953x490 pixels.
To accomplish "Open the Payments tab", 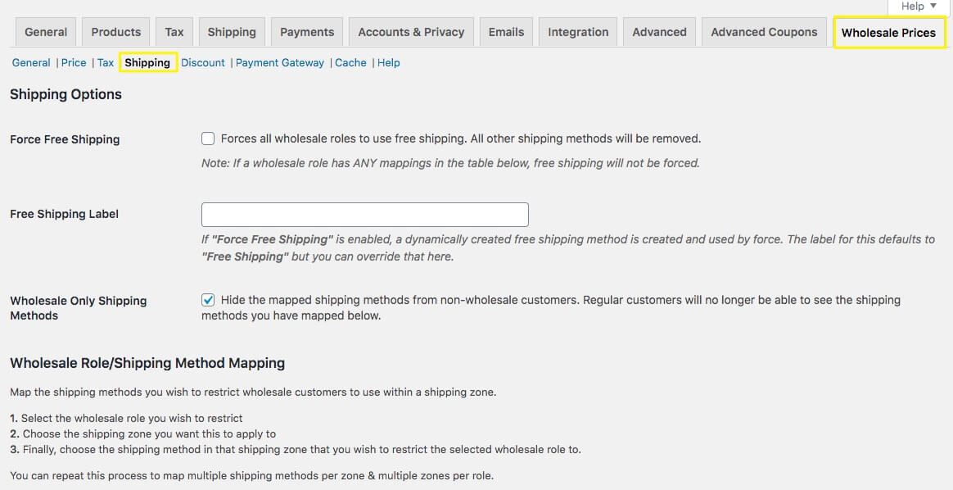I will pyautogui.click(x=307, y=32).
